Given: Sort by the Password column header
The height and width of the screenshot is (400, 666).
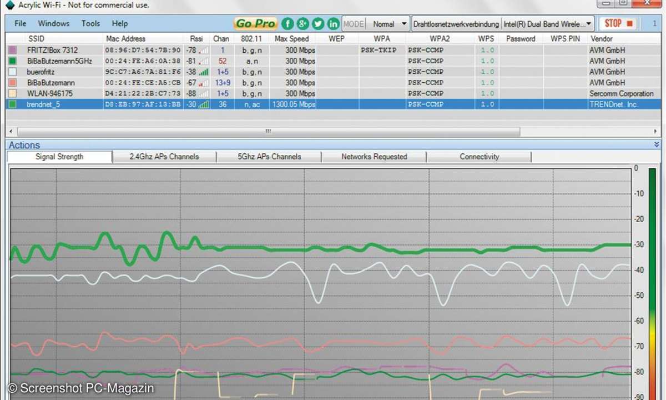Looking at the screenshot, I should (x=521, y=39).
